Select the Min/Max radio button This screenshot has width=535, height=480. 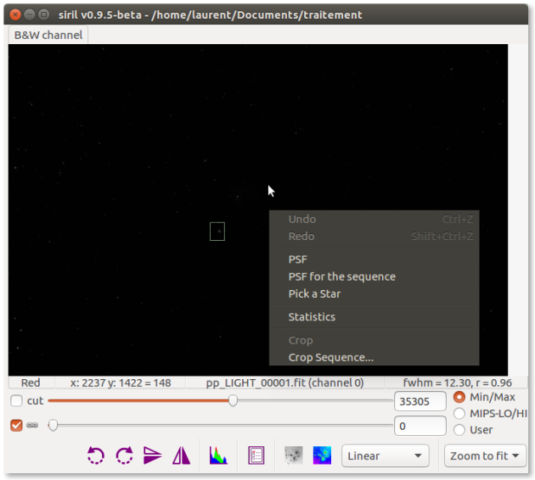pyautogui.click(x=459, y=397)
